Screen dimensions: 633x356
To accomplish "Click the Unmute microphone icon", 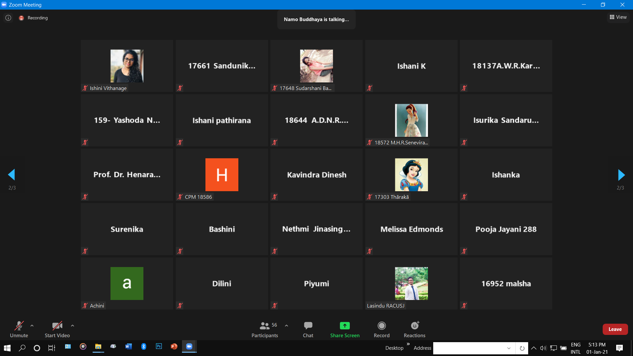I will 19,326.
